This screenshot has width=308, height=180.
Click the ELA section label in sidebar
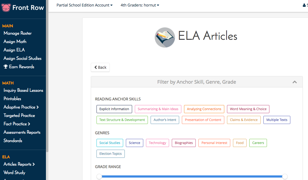point(6,157)
